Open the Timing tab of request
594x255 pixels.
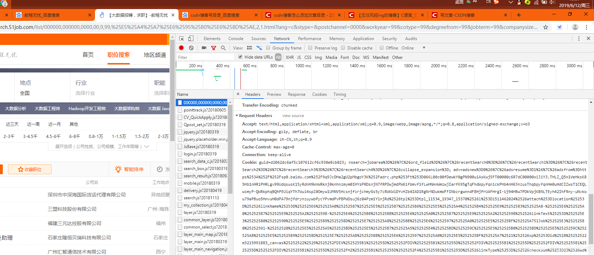click(x=340, y=94)
